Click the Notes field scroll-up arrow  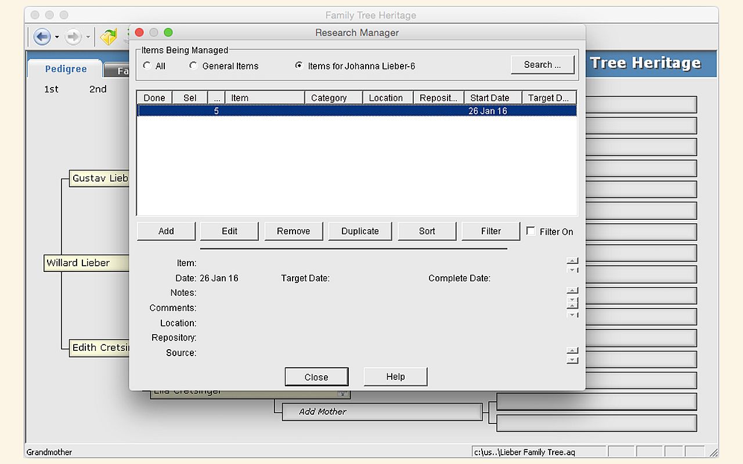(572, 291)
